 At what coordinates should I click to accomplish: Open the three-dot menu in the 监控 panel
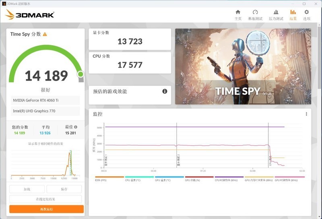[306, 114]
